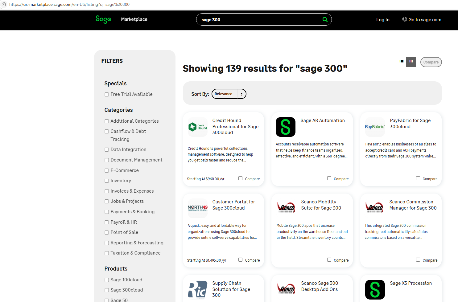Open the Sort By Relevance dropdown
Viewport: 458px width, 302px height.
(x=229, y=94)
